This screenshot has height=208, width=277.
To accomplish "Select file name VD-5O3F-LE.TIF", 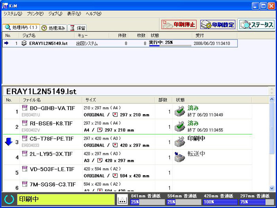I will [52, 169].
